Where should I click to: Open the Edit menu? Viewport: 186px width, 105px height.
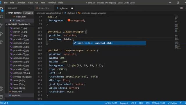[x=12, y=3]
